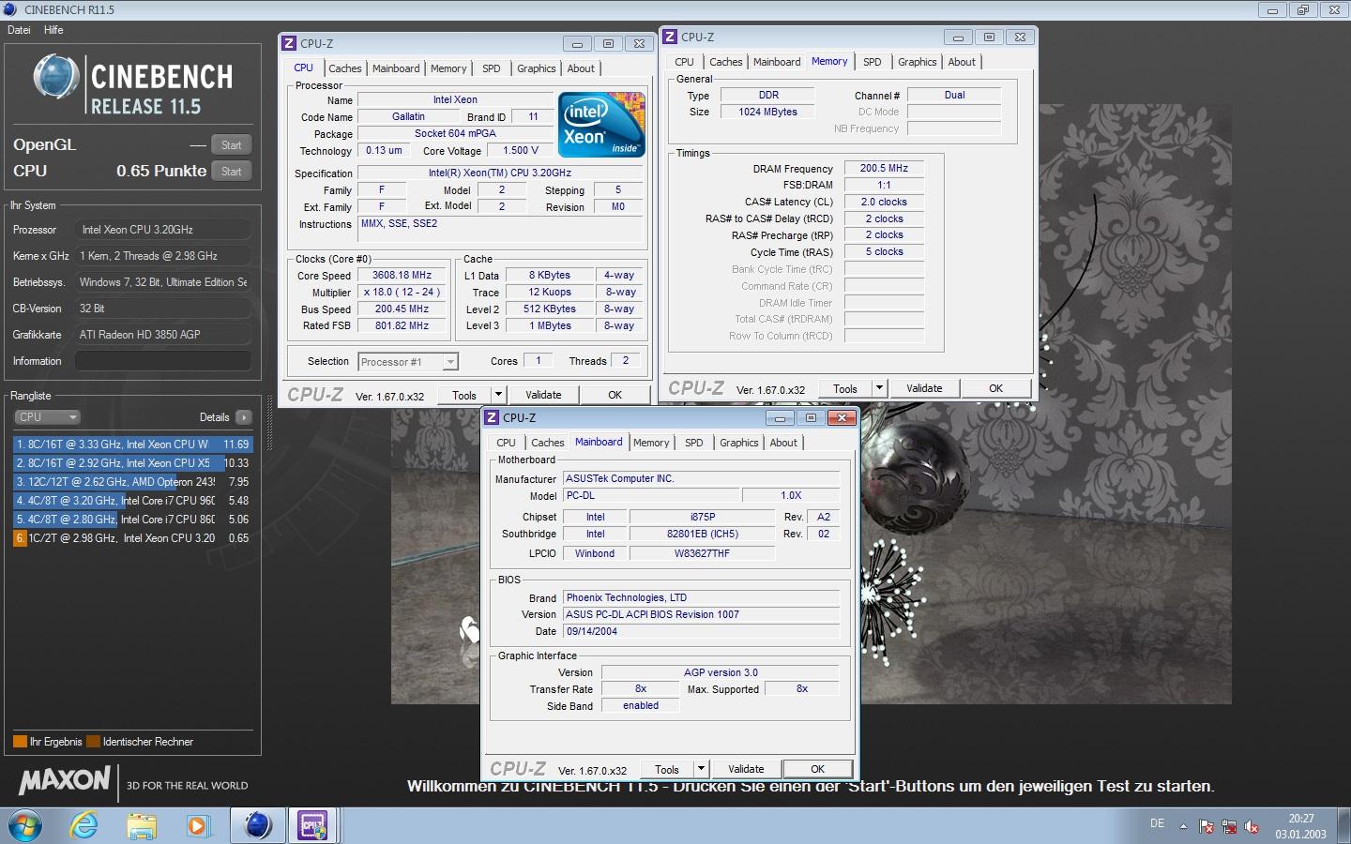Select ranking row 4C/8T @ 3.20 GHz

tap(132, 501)
